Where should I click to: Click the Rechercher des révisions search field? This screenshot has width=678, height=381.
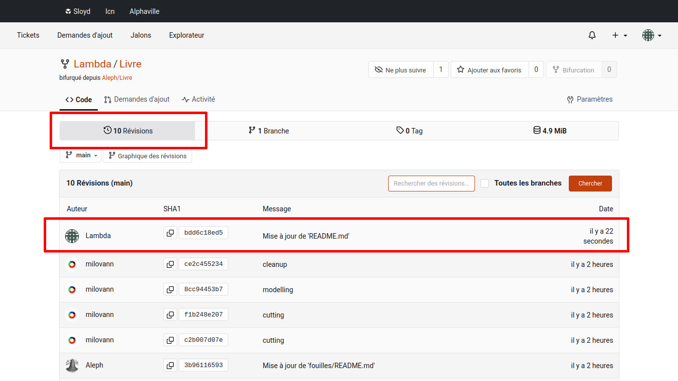[x=431, y=183]
